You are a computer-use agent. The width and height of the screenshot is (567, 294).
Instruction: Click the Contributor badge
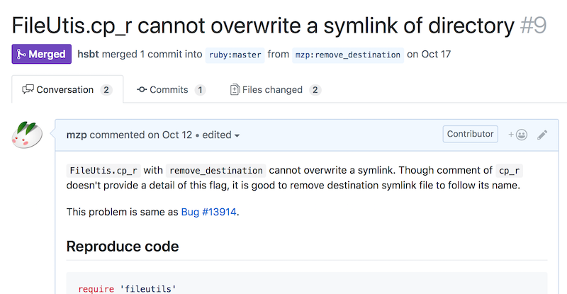click(x=470, y=134)
